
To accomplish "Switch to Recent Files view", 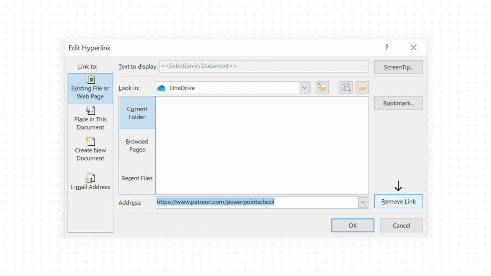I will pos(137,178).
